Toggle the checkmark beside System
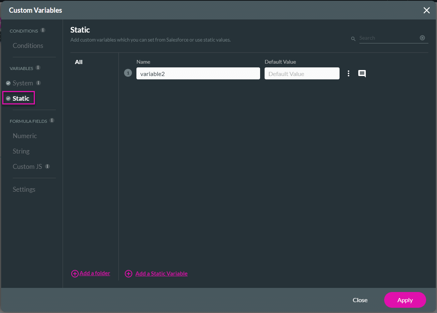Screen dimensions: 437x313 [8, 83]
